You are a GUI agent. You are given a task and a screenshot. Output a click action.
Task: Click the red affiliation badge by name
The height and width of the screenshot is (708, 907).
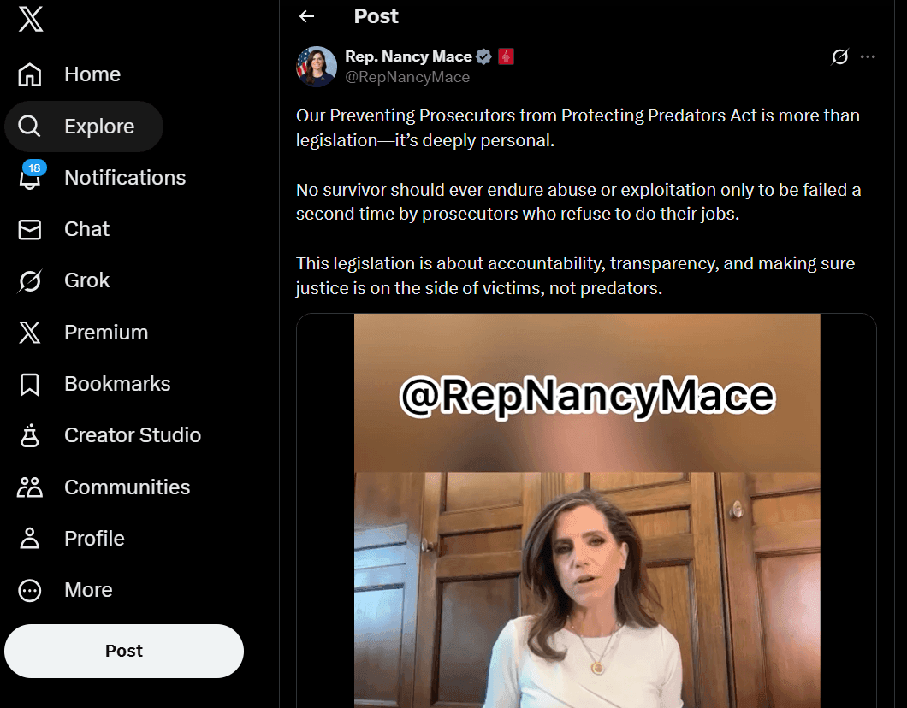click(x=506, y=56)
